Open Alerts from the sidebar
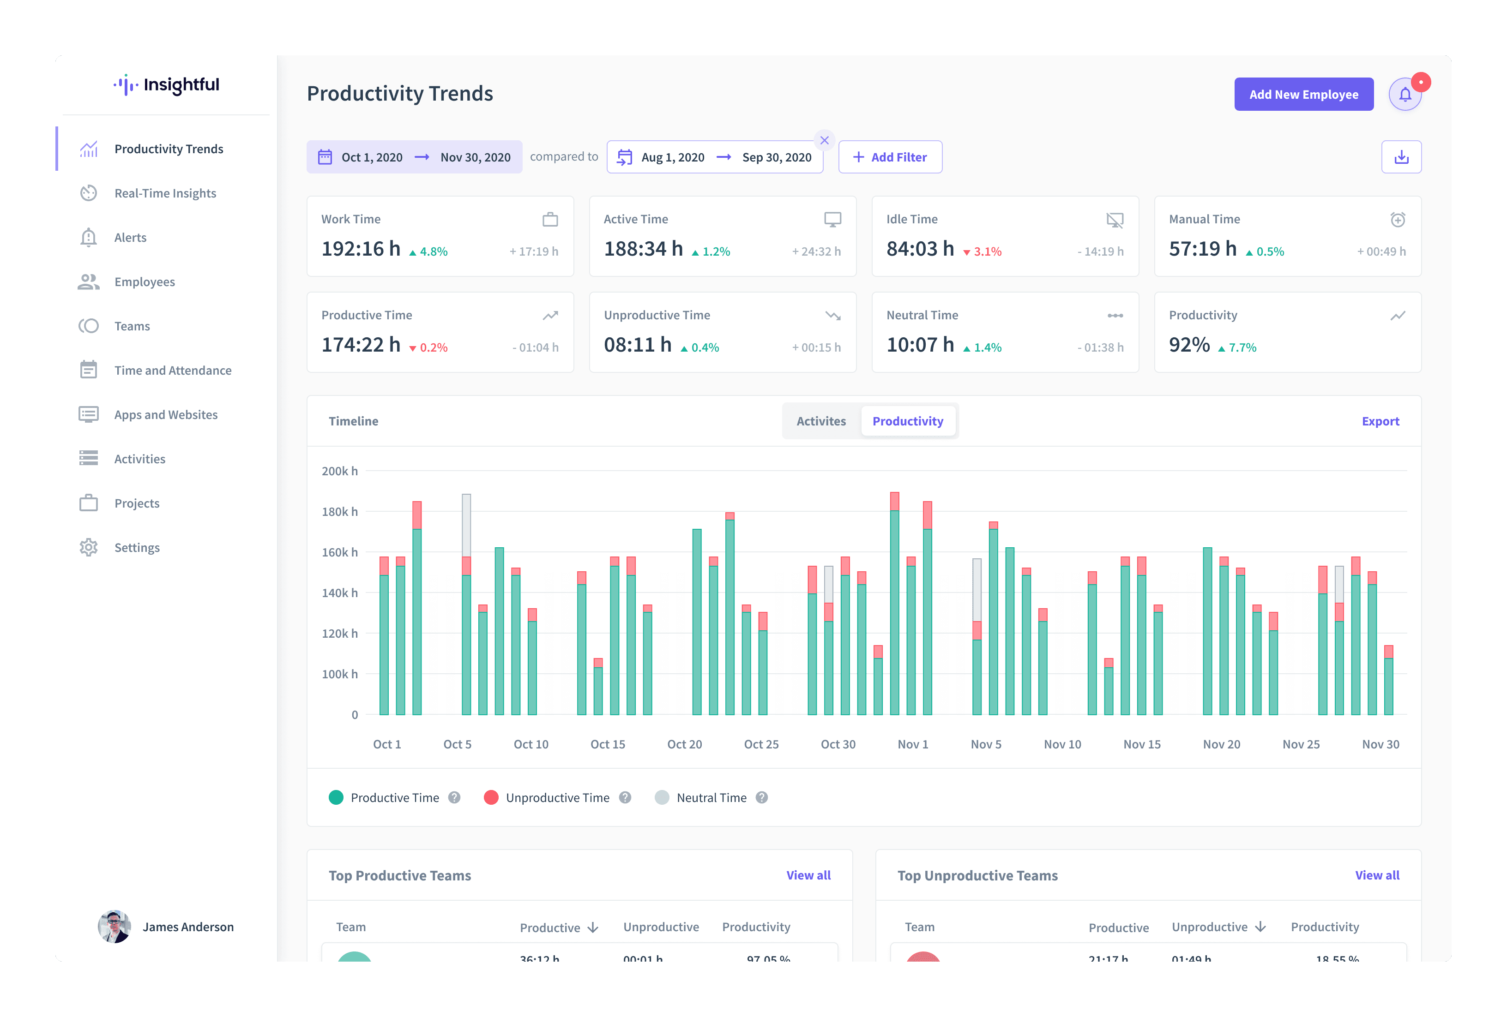 pos(130,237)
